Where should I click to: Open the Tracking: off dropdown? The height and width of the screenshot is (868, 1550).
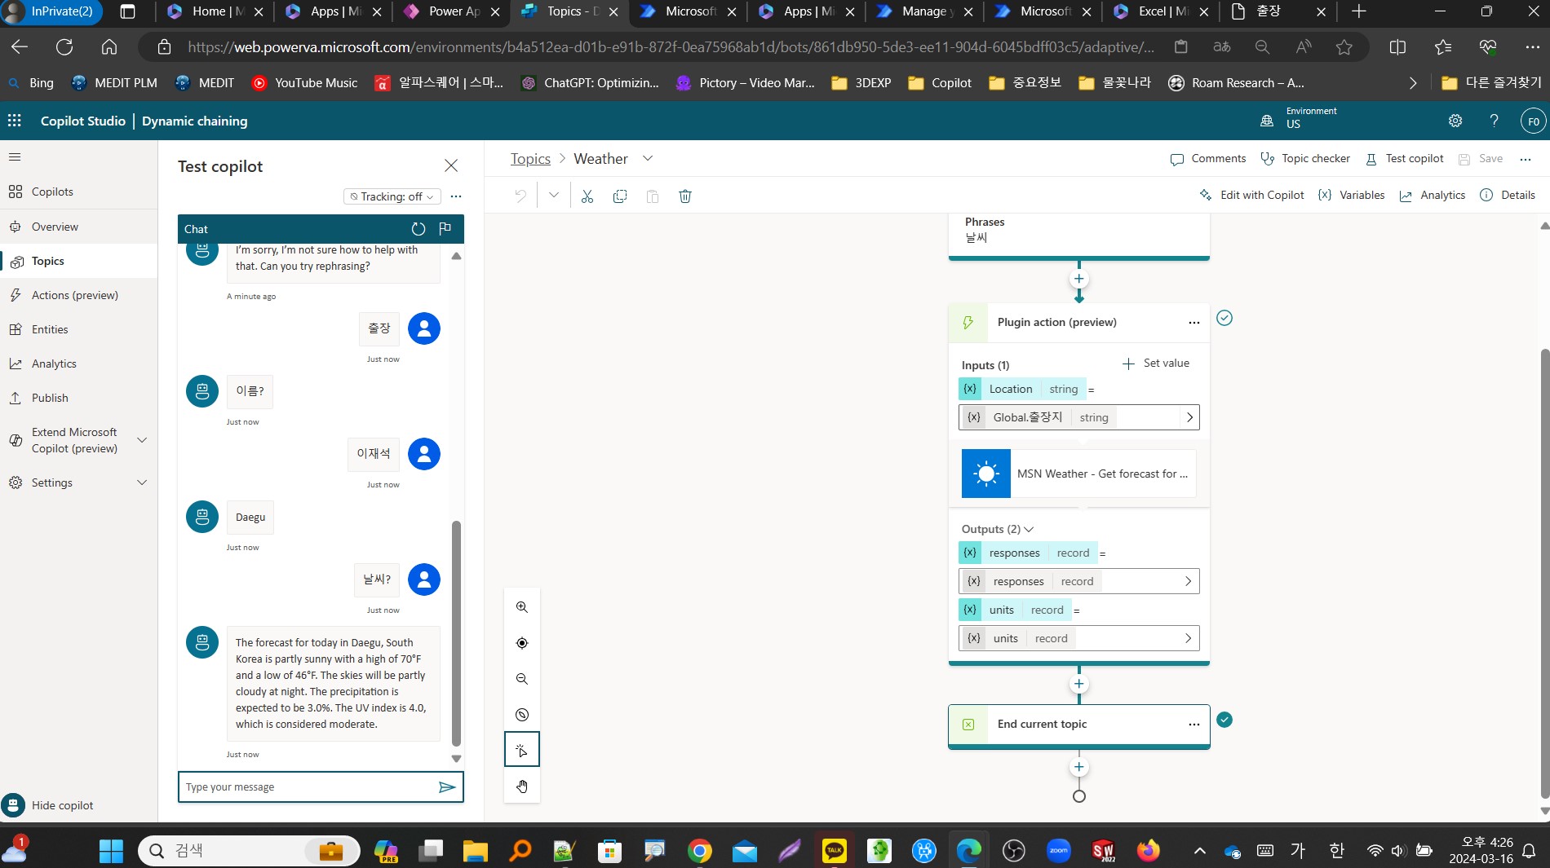coord(392,196)
